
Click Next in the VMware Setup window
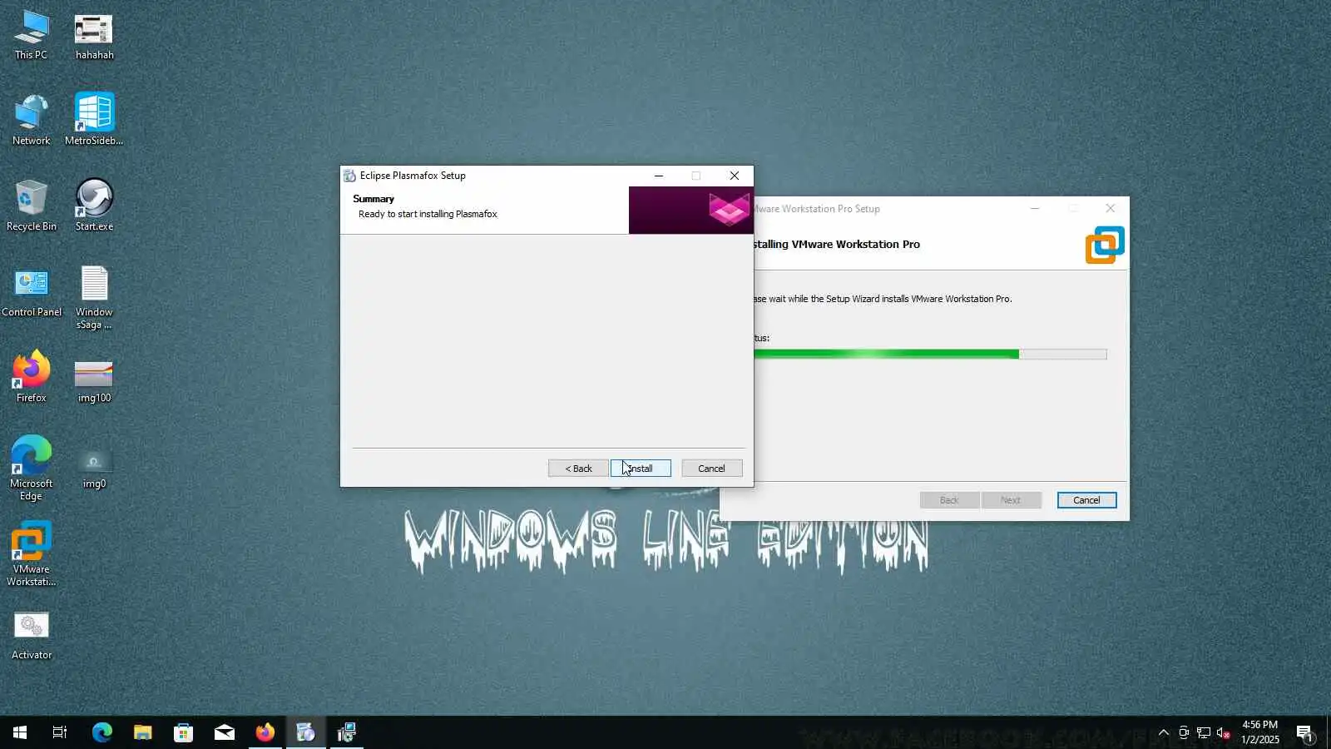click(1011, 500)
